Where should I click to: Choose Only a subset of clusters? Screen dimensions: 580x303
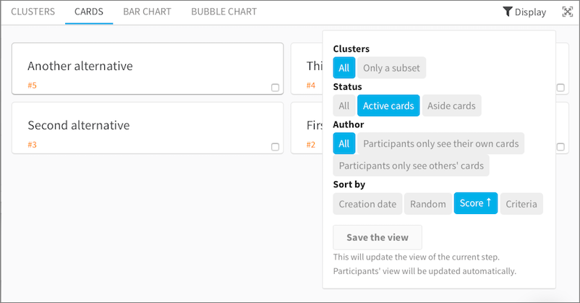[x=391, y=68]
